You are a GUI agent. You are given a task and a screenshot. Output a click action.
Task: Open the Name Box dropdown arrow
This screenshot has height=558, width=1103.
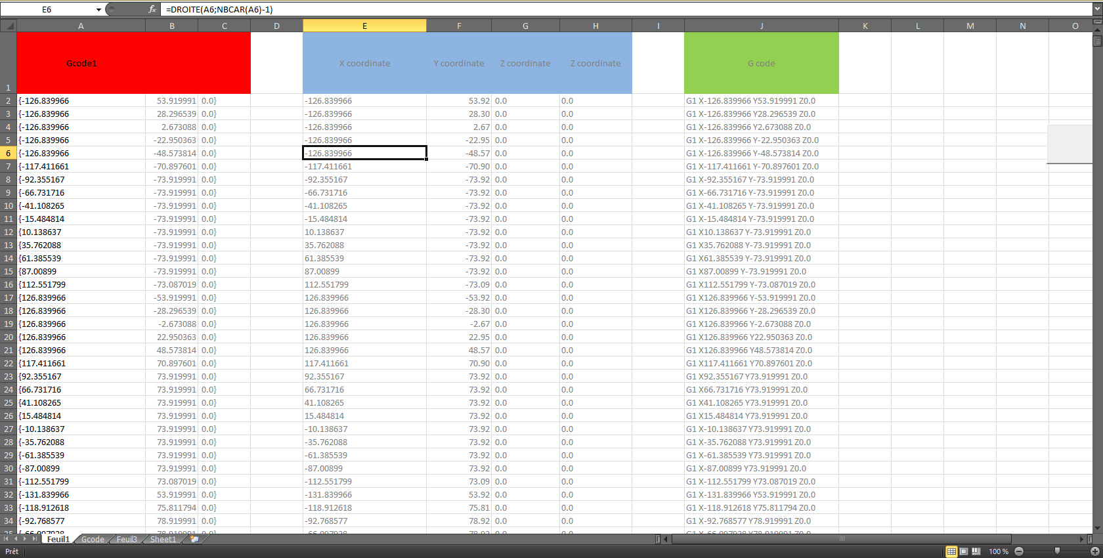[x=98, y=9]
